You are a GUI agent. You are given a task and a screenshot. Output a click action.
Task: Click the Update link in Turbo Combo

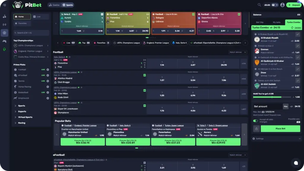click(298, 28)
